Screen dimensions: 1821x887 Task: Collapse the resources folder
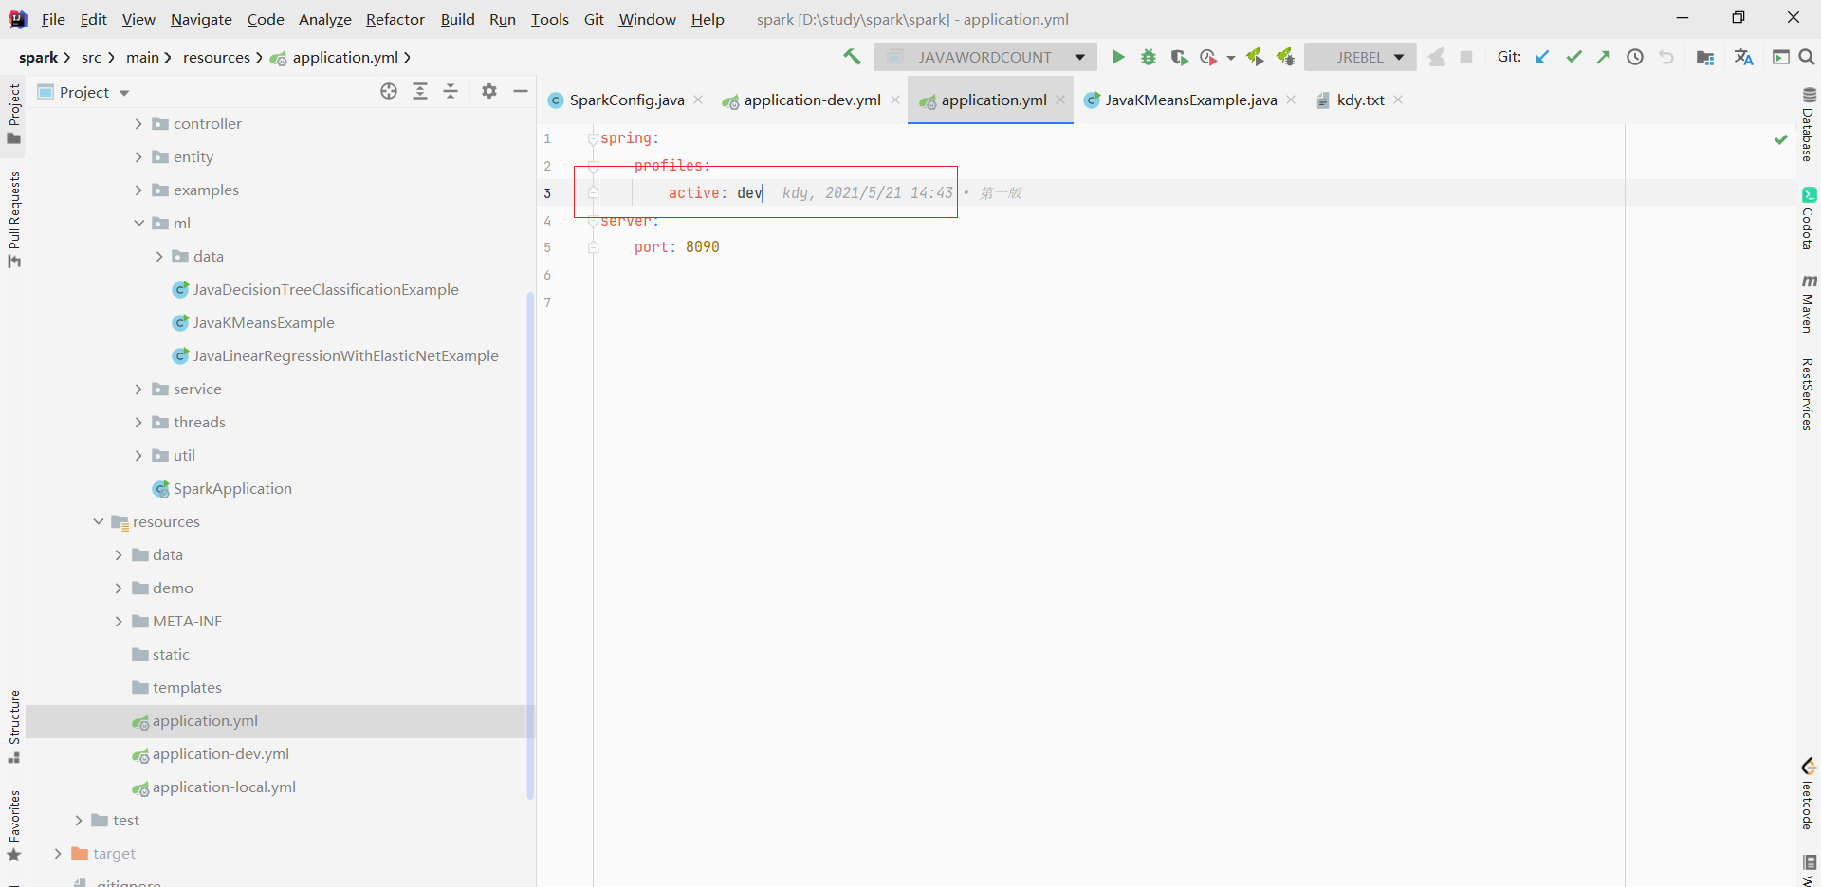[98, 522]
